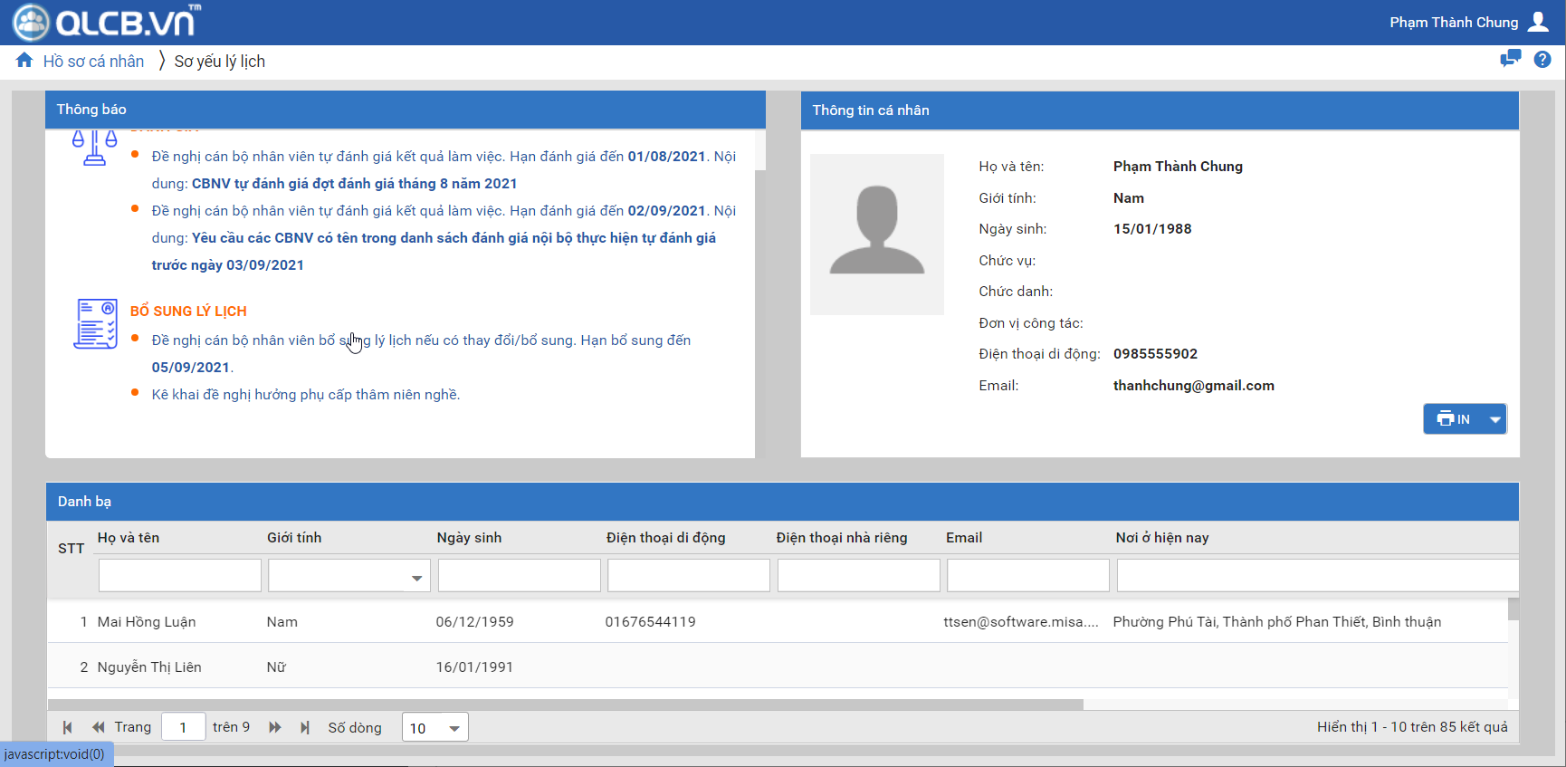Open the Giới tính filter dropdown
This screenshot has height=767, width=1566.
click(x=416, y=577)
